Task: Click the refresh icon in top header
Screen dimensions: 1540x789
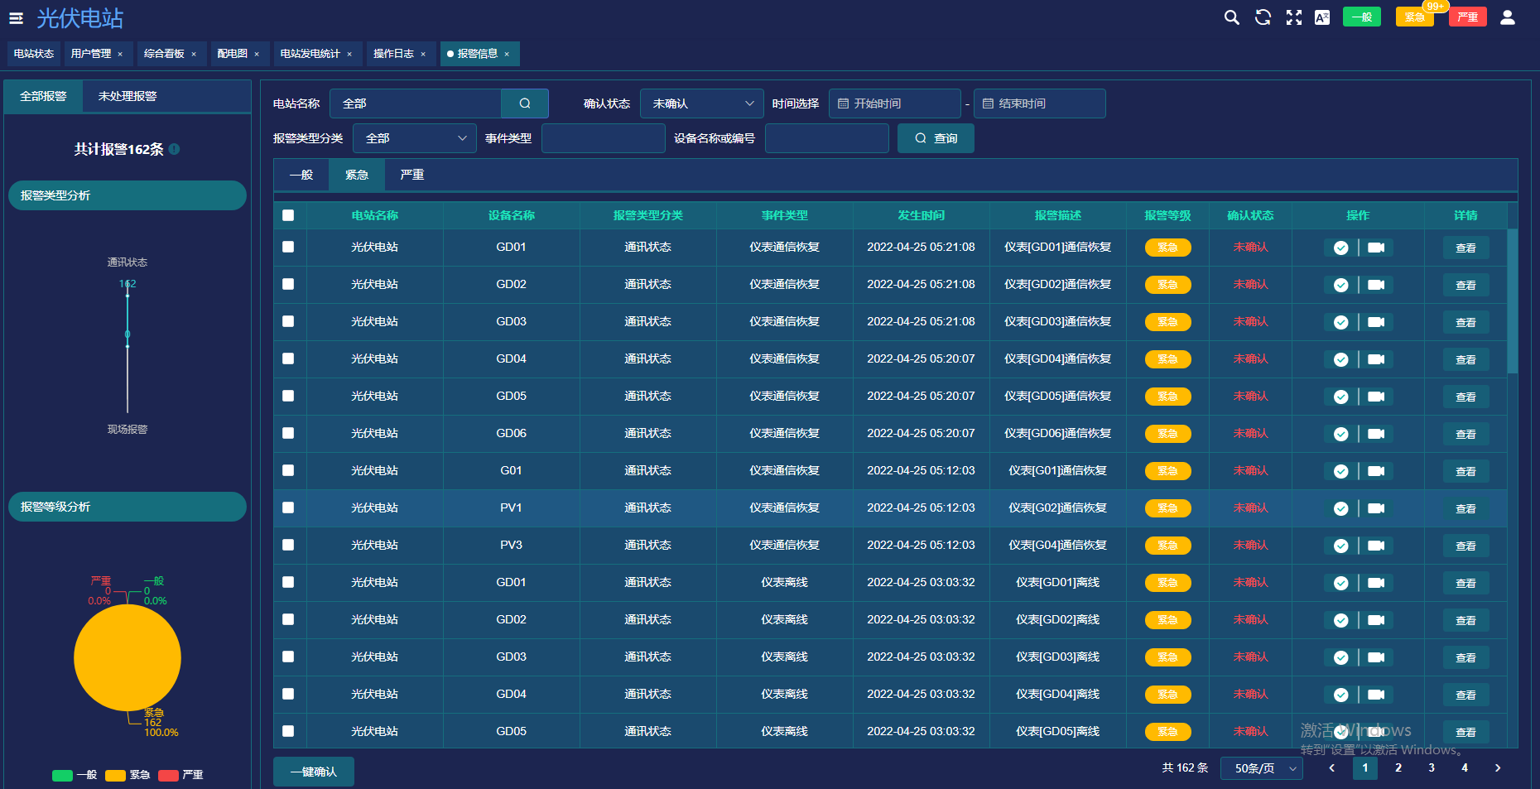Action: [1263, 17]
